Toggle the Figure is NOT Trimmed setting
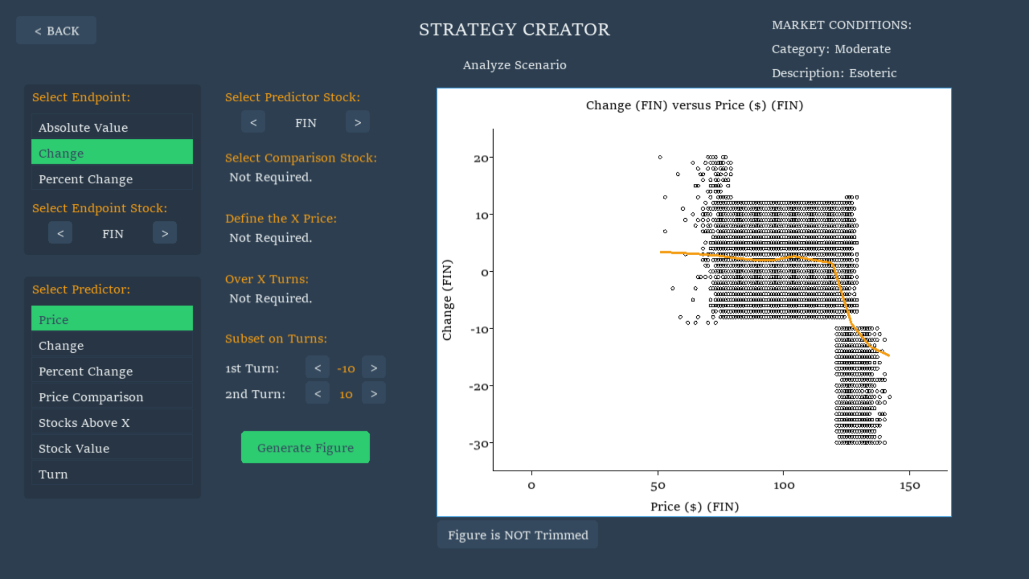Image resolution: width=1029 pixels, height=579 pixels. 518,535
